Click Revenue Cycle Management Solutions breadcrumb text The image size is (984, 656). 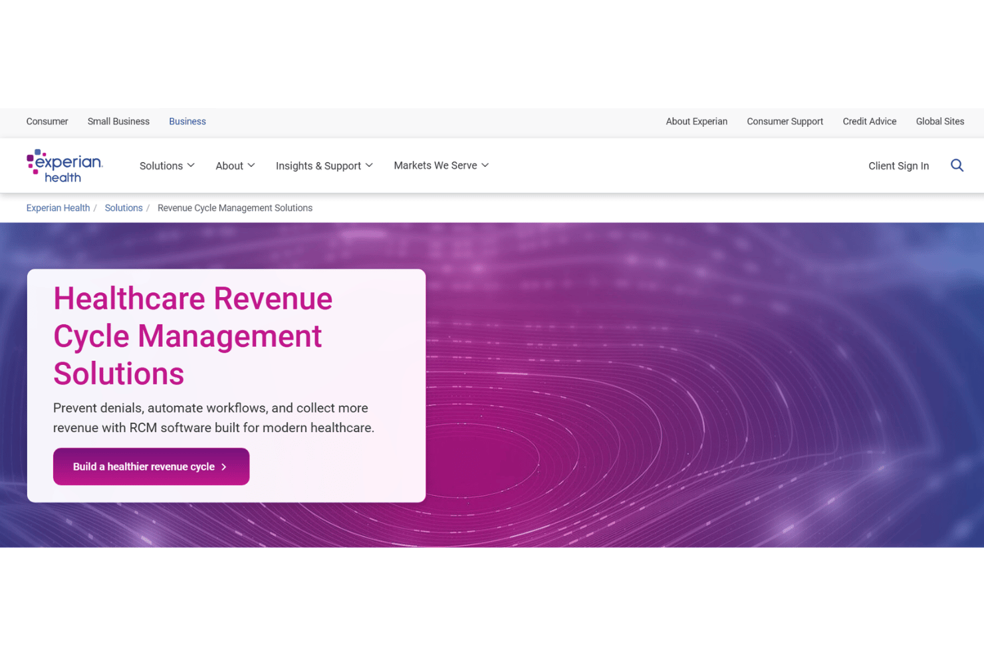(x=235, y=208)
